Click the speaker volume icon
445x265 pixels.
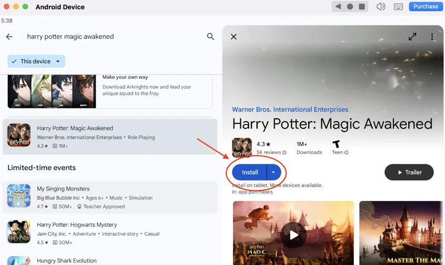381,7
